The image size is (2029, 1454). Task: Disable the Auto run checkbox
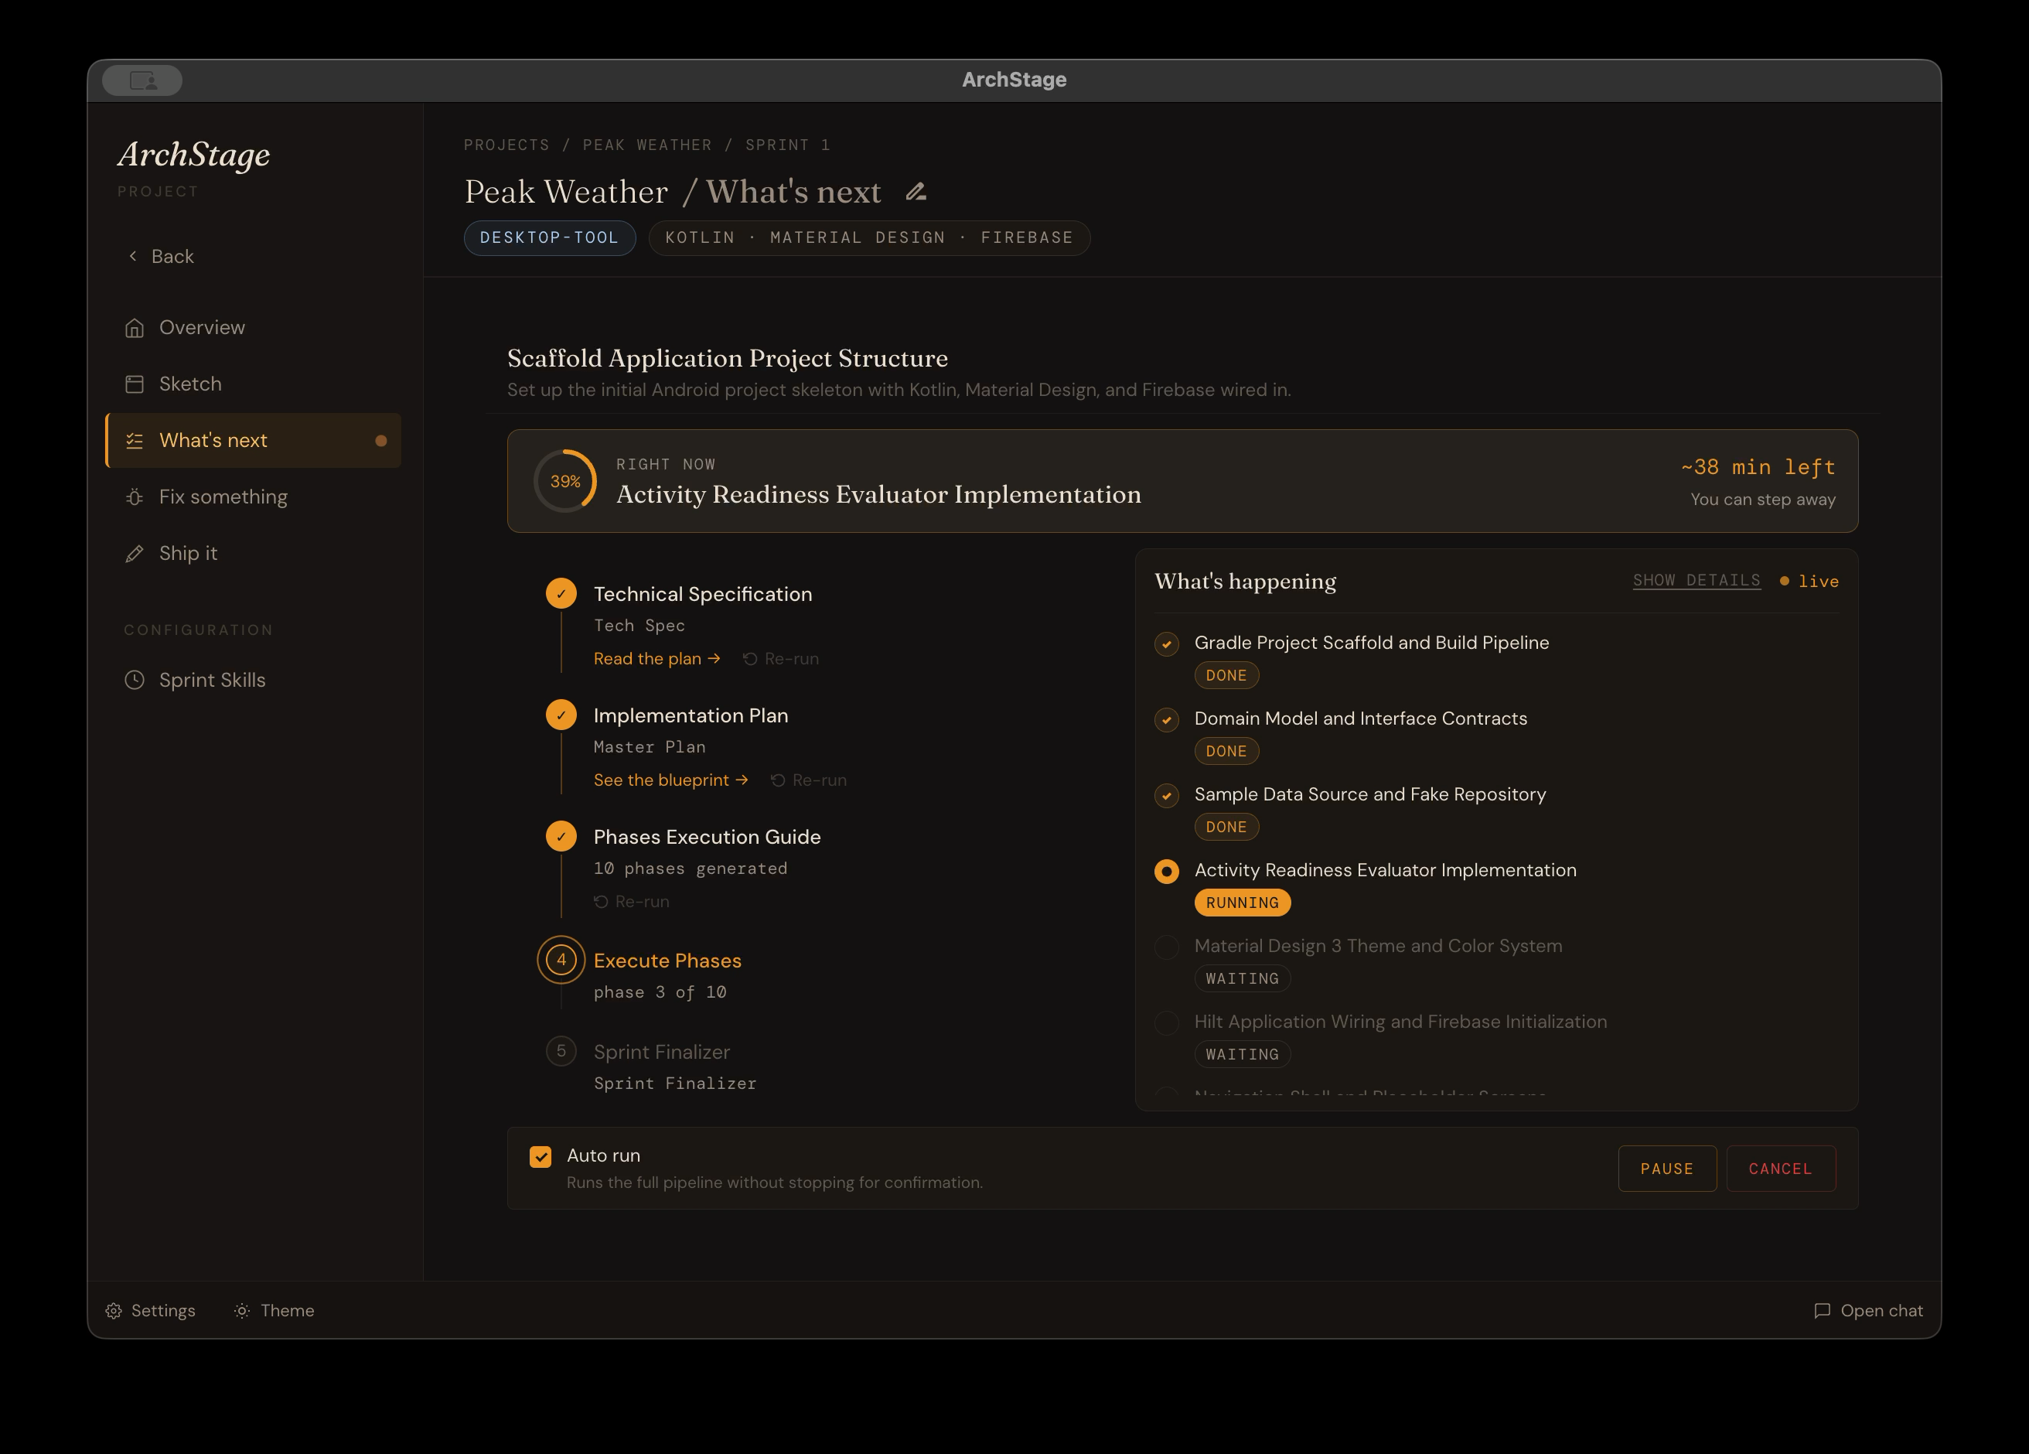[540, 1157]
